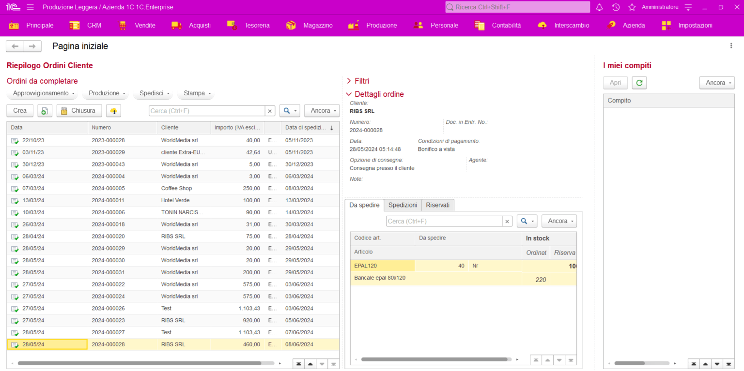Expand Approvvigionamento dropdown
Viewport: 744px width, 371px height.
point(44,93)
